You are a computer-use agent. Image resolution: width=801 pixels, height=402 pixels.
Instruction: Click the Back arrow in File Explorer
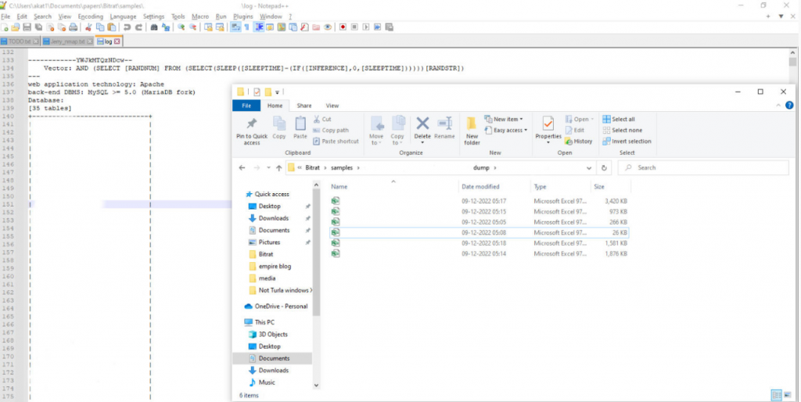(x=242, y=167)
